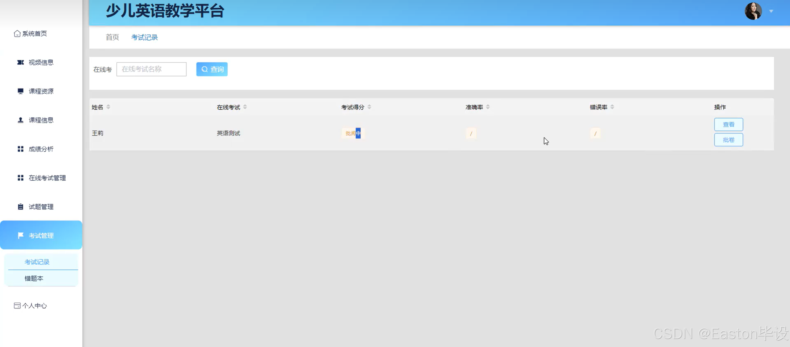Click 批卷 button for 王莉 row
Viewport: 790px width, 347px height.
pyautogui.click(x=728, y=140)
